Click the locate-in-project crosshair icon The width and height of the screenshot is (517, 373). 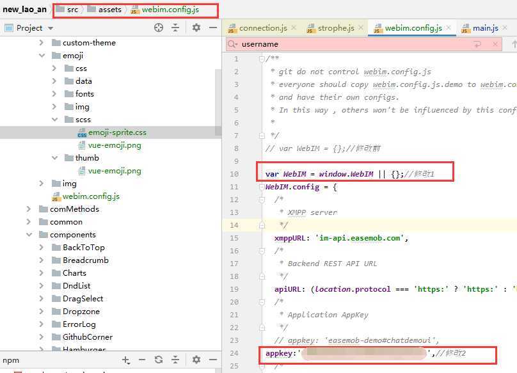point(159,28)
